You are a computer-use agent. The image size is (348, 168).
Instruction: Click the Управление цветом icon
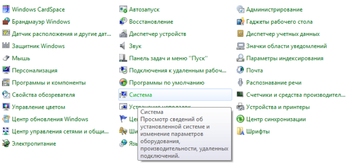click(6, 107)
